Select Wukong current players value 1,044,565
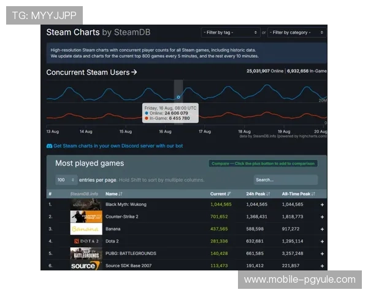The width and height of the screenshot is (368, 295). [221, 205]
